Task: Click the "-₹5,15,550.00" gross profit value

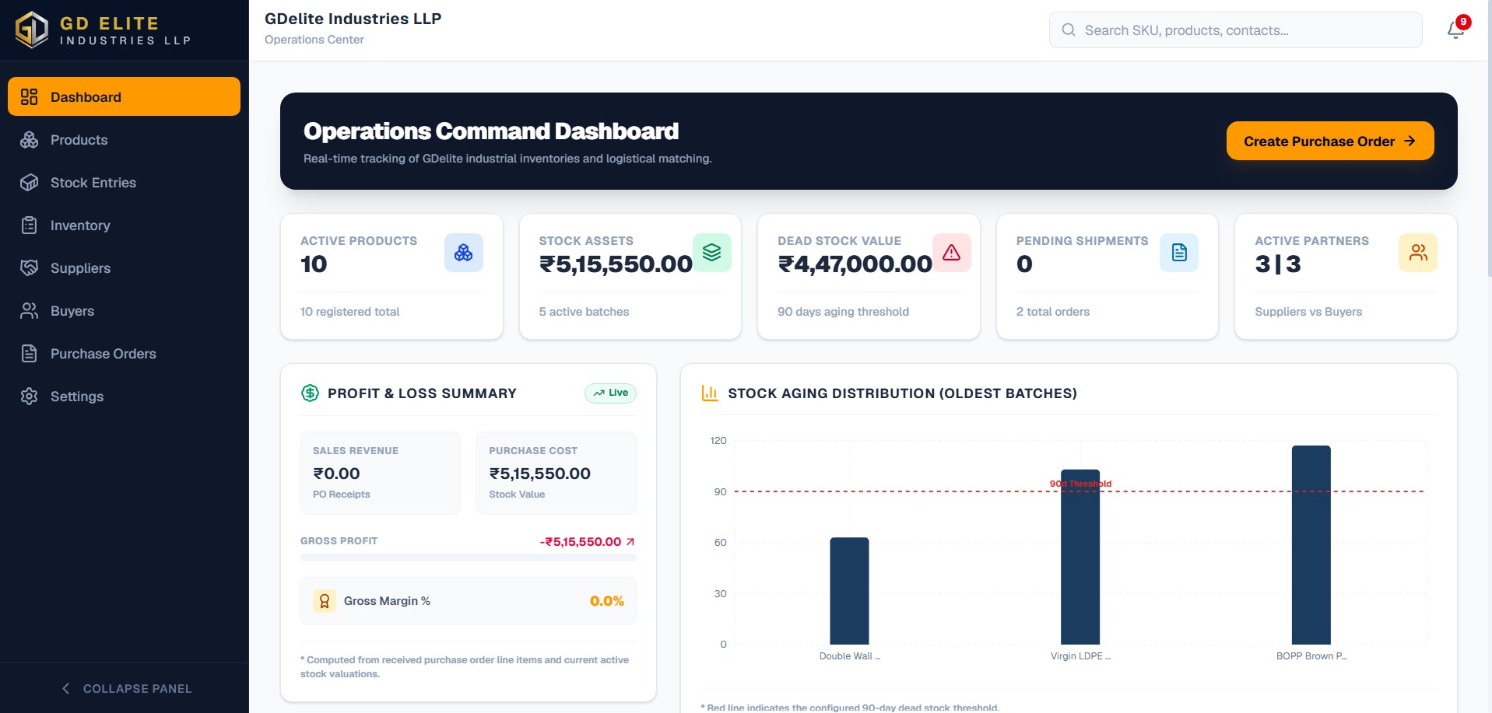Action: pos(581,542)
